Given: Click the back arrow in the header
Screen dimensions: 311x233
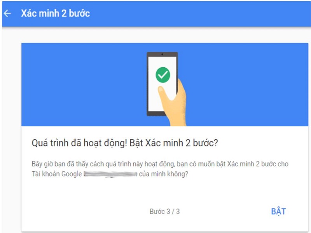Looking at the screenshot, I should click(x=7, y=14).
